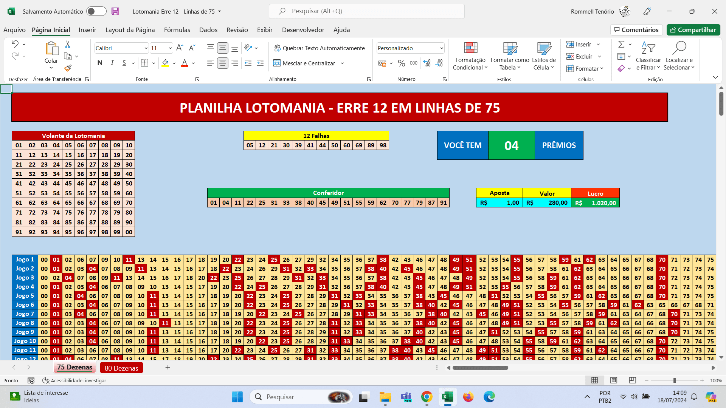The width and height of the screenshot is (726, 408).
Task: Click the zoom slider in the status bar
Action: point(674,380)
